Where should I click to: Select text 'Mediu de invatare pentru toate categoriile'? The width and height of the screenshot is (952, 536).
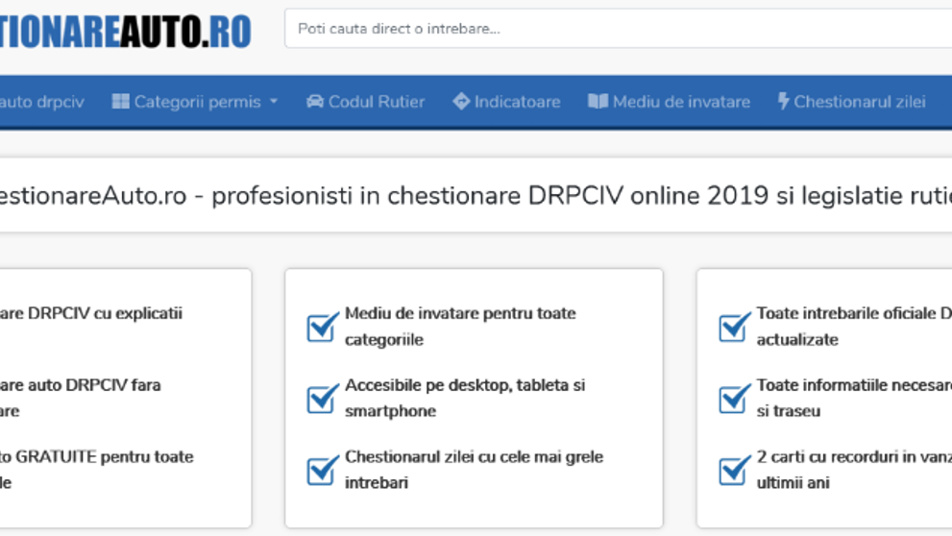pyautogui.click(x=460, y=326)
